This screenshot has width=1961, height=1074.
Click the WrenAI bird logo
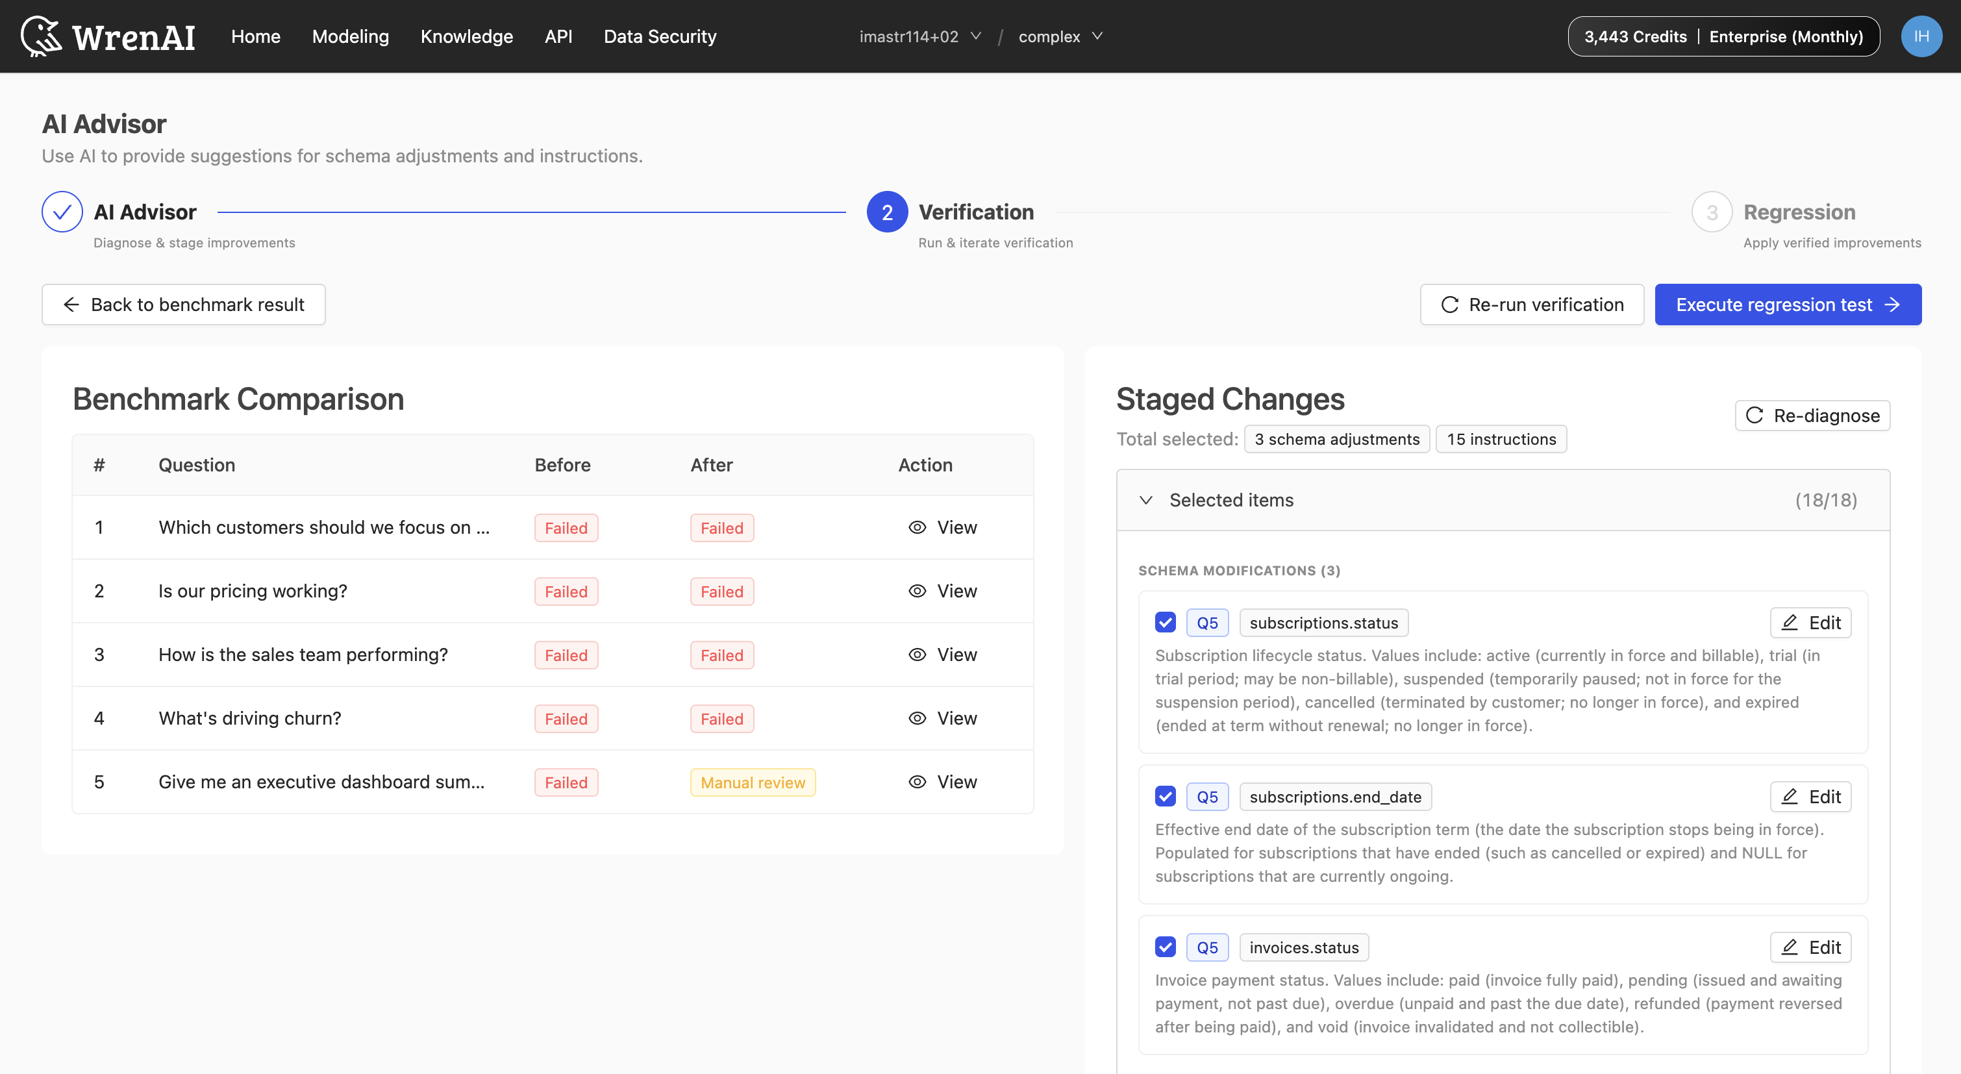[41, 36]
